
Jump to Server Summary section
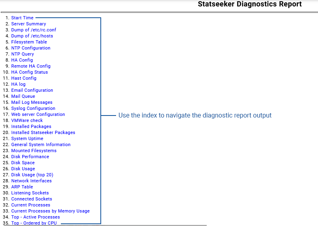(x=29, y=24)
